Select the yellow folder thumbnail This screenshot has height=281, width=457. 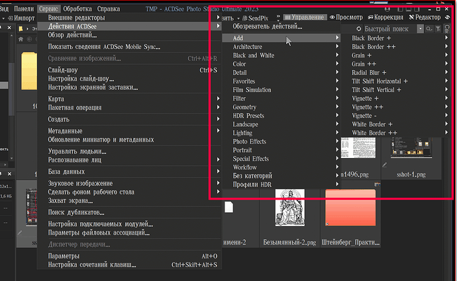(x=29, y=71)
